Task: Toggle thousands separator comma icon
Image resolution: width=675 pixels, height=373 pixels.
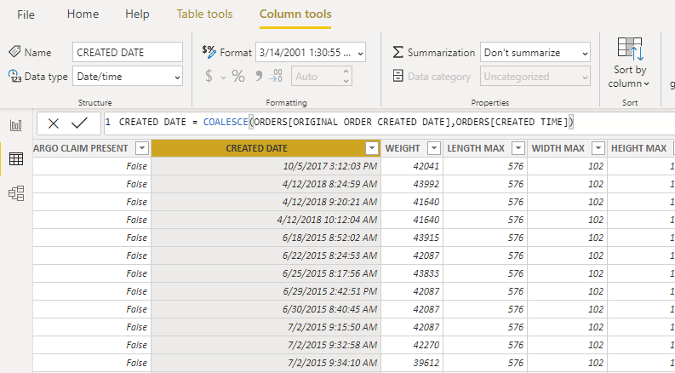Action: (x=259, y=76)
